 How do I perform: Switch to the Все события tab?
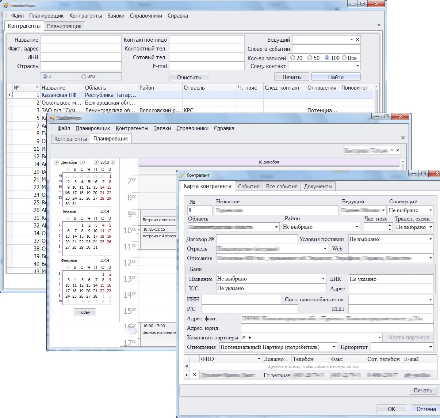pos(282,187)
